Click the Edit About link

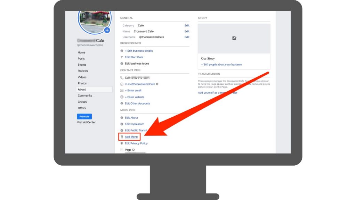(x=131, y=118)
